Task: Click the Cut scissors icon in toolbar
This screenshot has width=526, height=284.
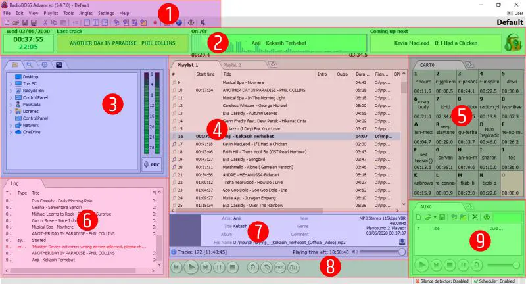Action: click(x=46, y=22)
